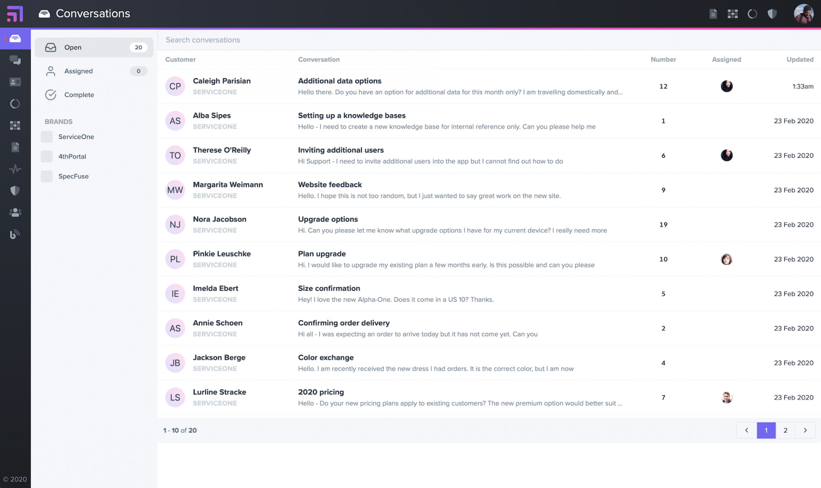Image resolution: width=821 pixels, height=488 pixels.
Task: Click the 1:33am updated time
Action: (x=803, y=86)
